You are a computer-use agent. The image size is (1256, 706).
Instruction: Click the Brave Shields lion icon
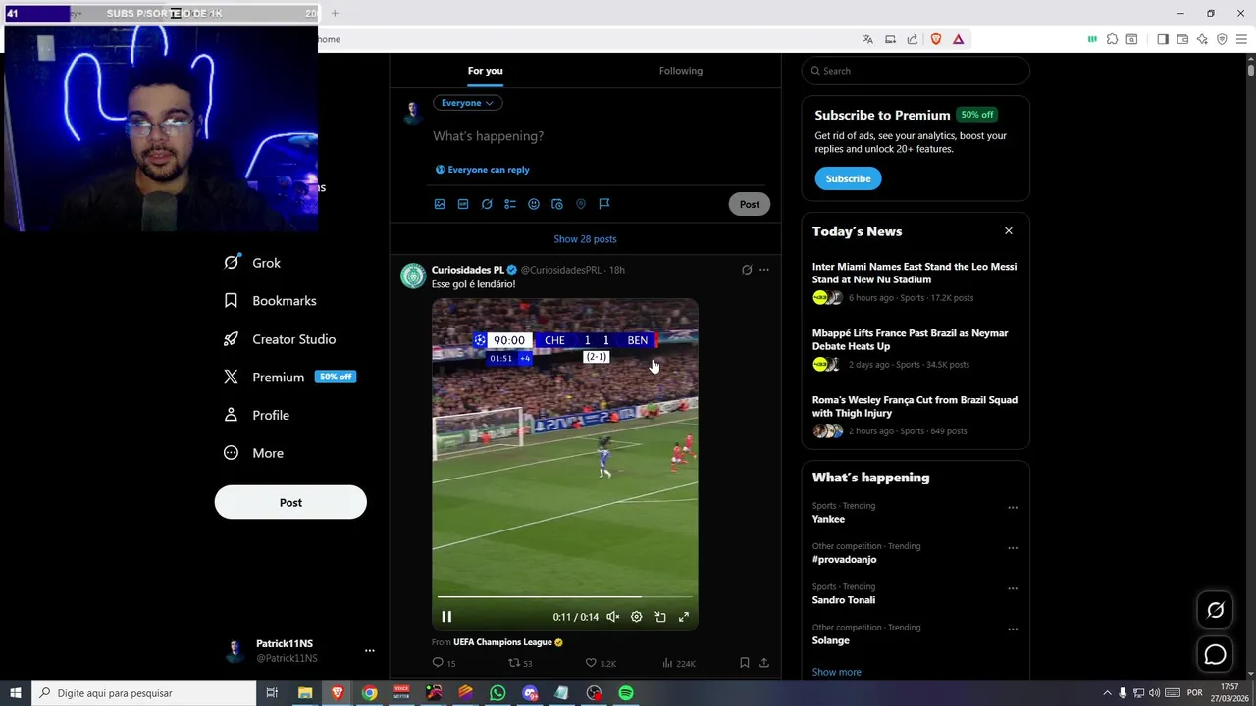click(x=936, y=39)
